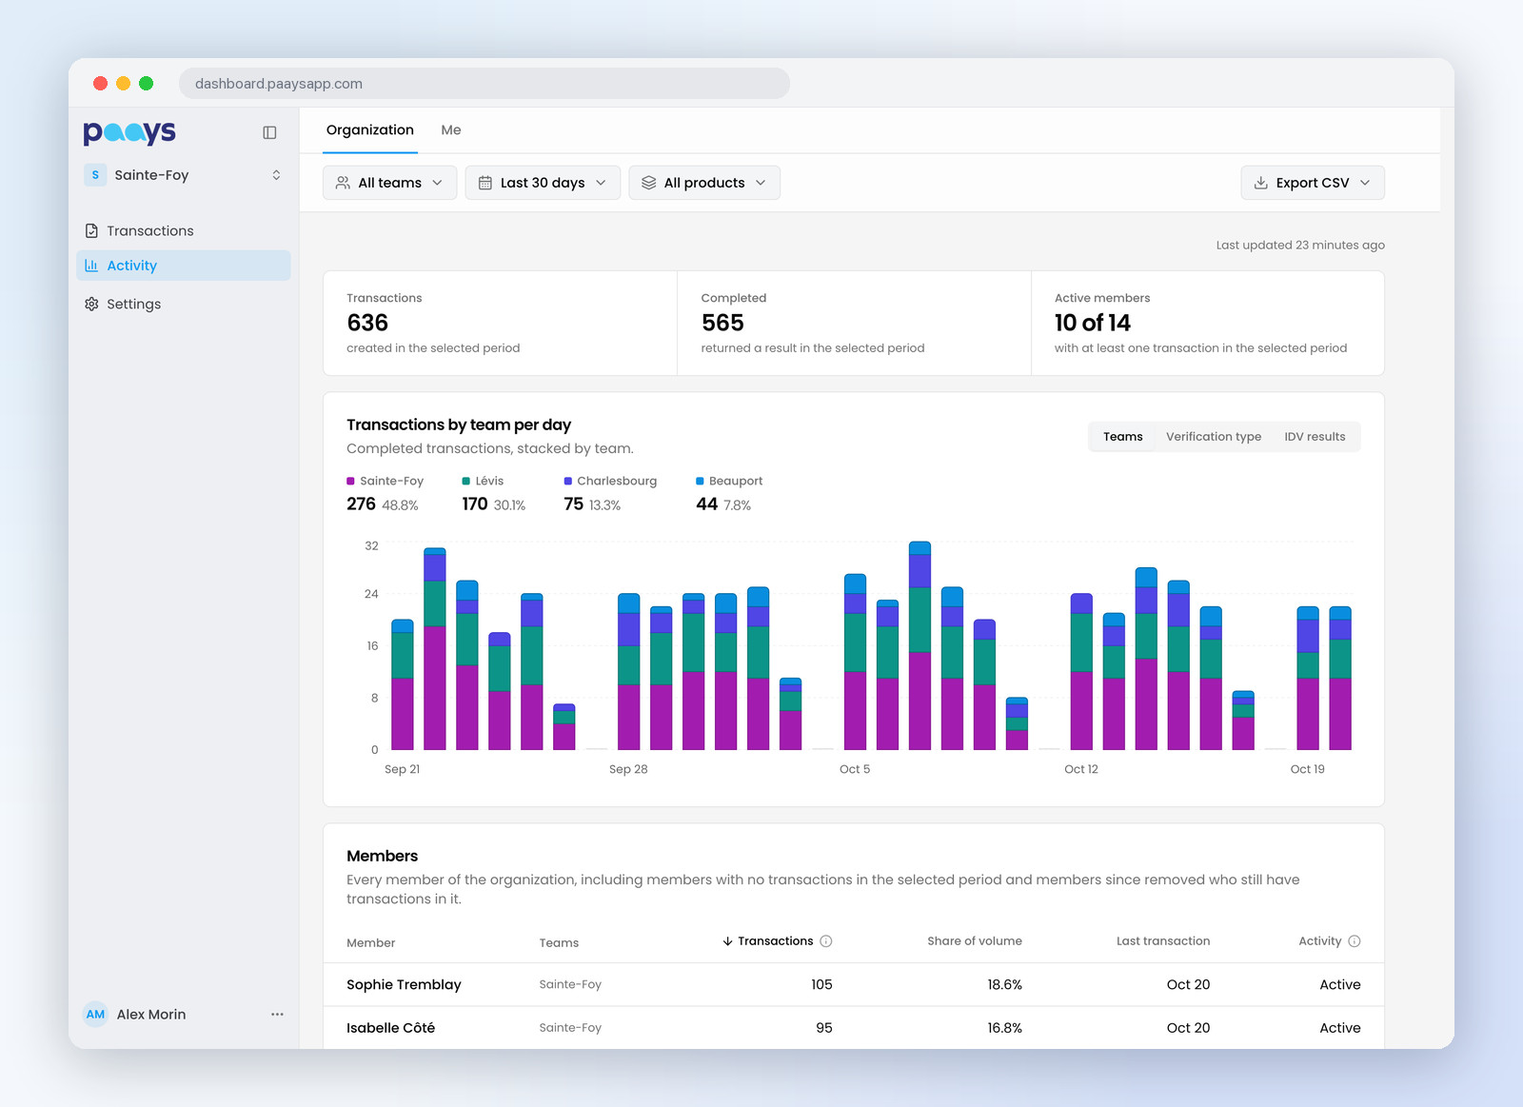
Task: Open Settings in the sidebar
Action: pos(184,304)
